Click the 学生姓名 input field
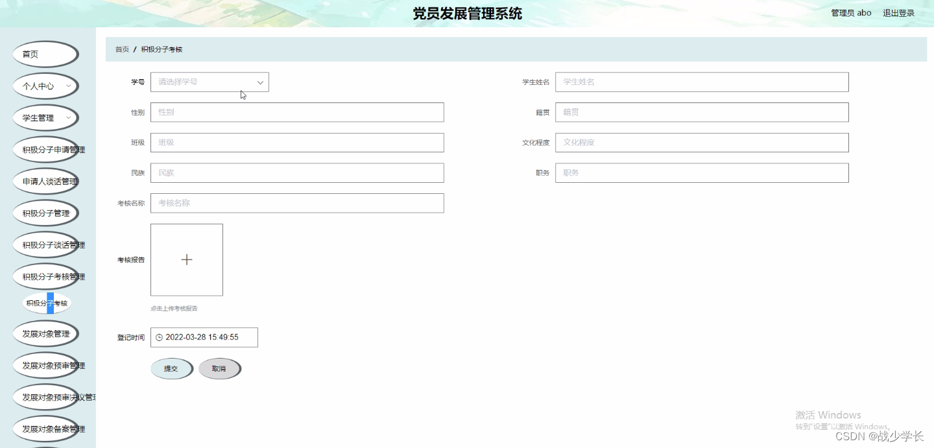Viewport: 934px width, 448px height. point(702,82)
